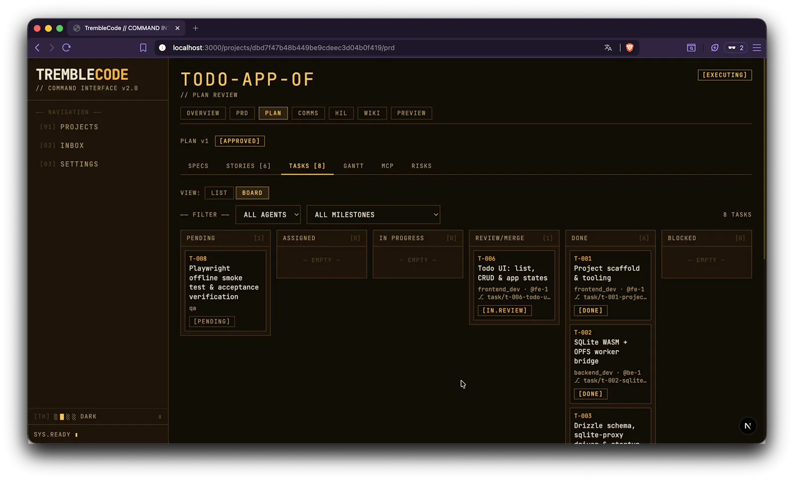This screenshot has height=480, width=794.
Task: Navigate to PROJECTS in sidebar
Action: [x=79, y=127]
